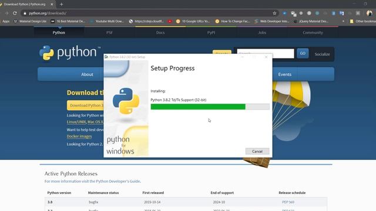Click the Active Python Releases heading

point(71,173)
